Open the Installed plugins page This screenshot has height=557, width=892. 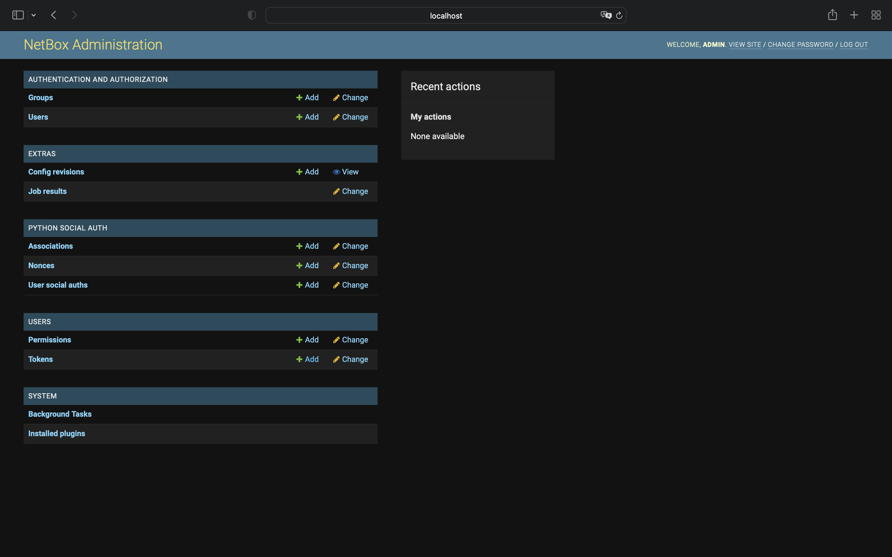[56, 433]
